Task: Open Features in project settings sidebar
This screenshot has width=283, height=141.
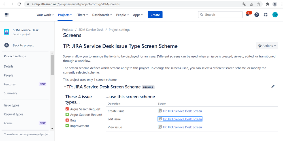Action: coord(10,84)
